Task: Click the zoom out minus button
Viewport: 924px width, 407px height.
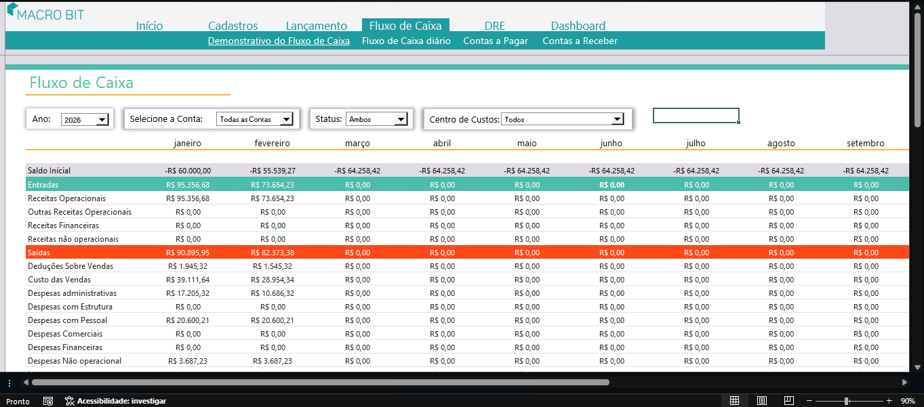Action: [x=809, y=401]
